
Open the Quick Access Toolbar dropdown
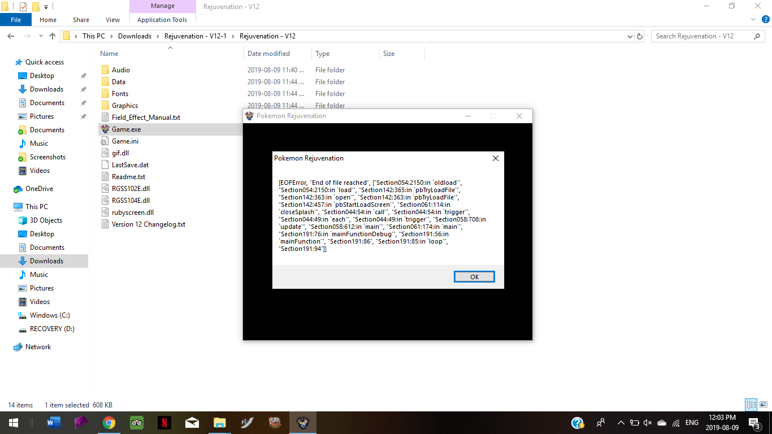(46, 7)
